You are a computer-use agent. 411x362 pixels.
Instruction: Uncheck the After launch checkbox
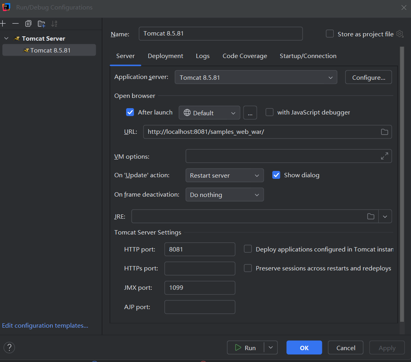point(130,113)
